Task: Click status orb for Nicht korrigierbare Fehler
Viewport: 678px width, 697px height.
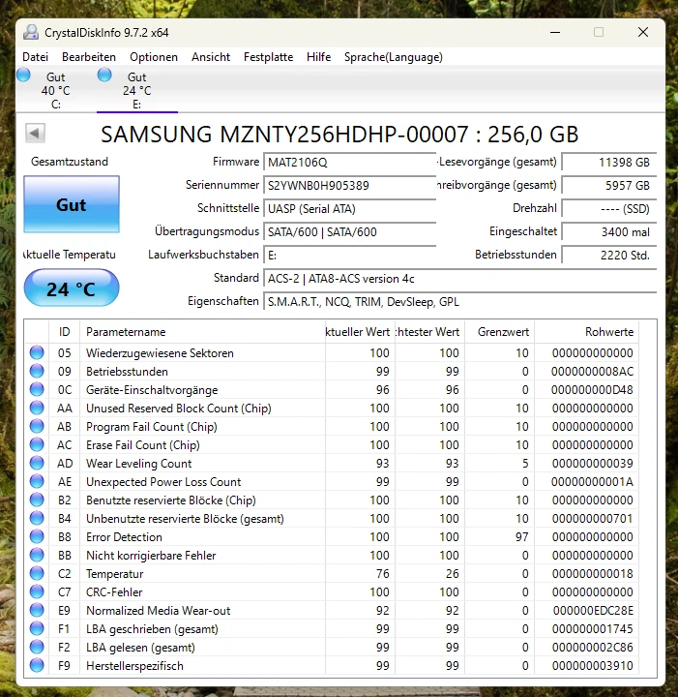Action: coord(37,555)
